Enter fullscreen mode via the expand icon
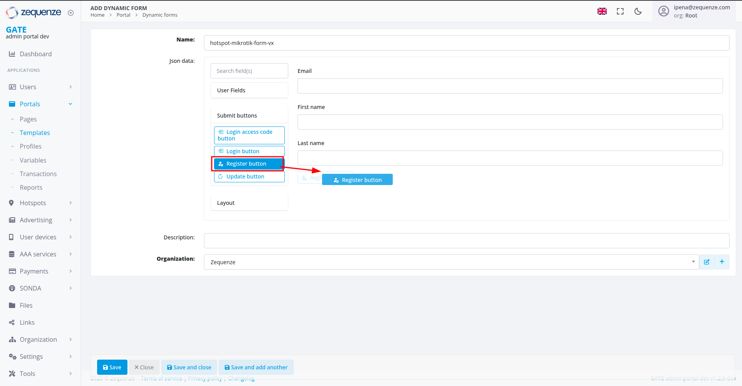Image resolution: width=742 pixels, height=386 pixels. 620,11
